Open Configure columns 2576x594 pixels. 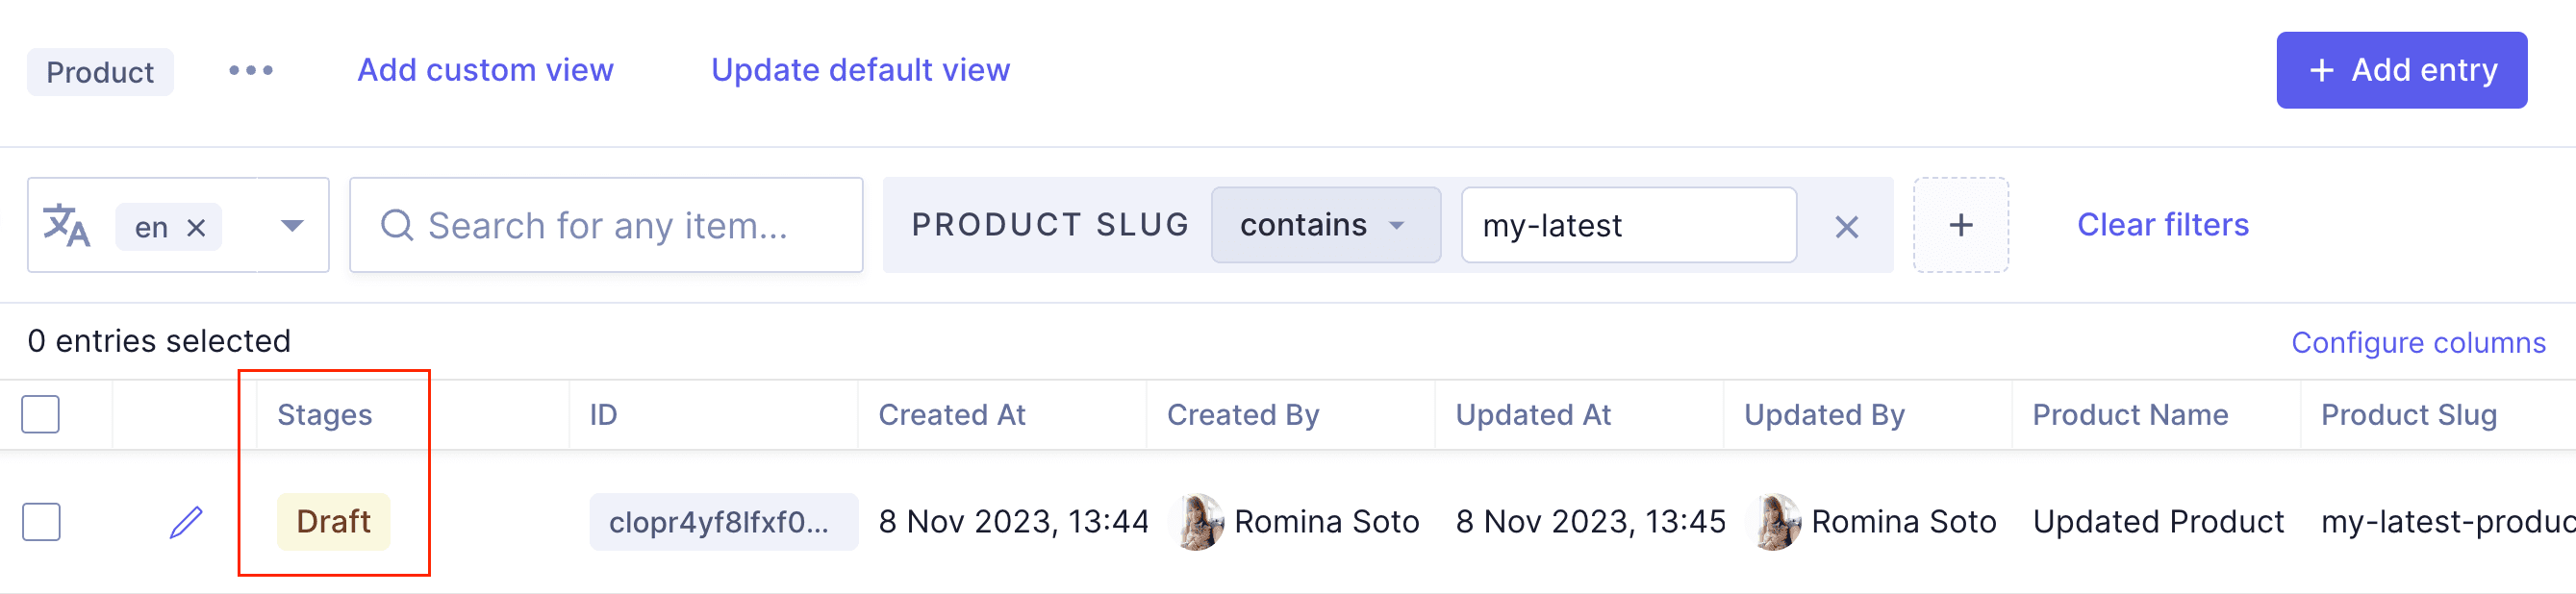[2417, 343]
